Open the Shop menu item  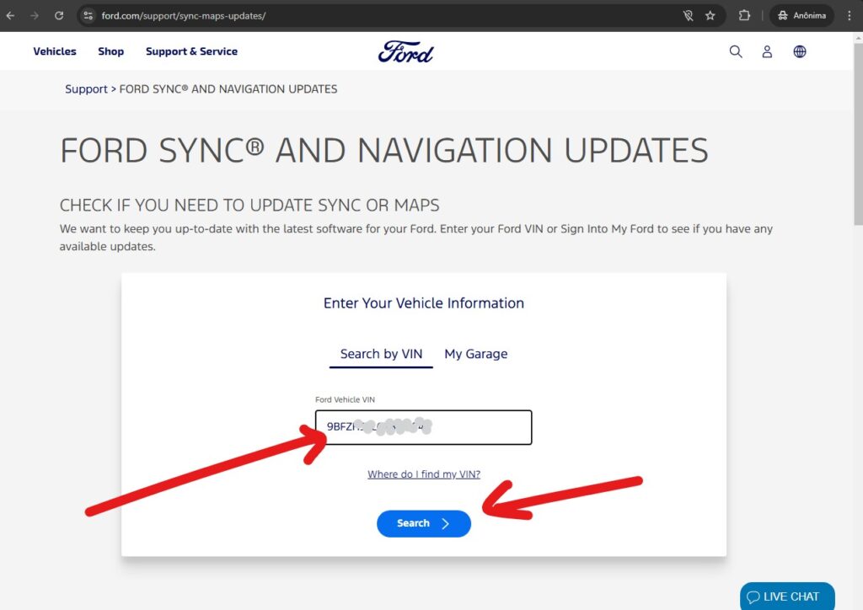[110, 51]
